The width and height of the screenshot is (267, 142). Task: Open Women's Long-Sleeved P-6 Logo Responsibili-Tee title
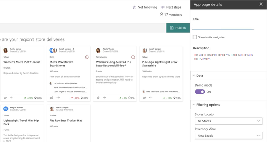[x=113, y=64]
